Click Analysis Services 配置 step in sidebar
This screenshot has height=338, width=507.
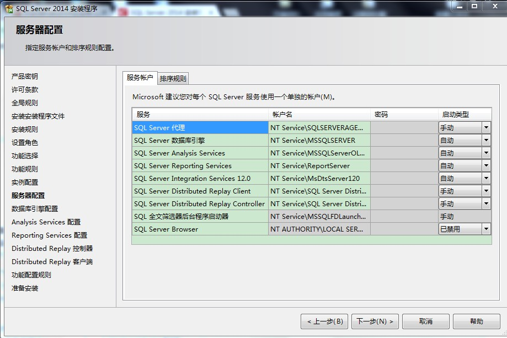click(46, 222)
